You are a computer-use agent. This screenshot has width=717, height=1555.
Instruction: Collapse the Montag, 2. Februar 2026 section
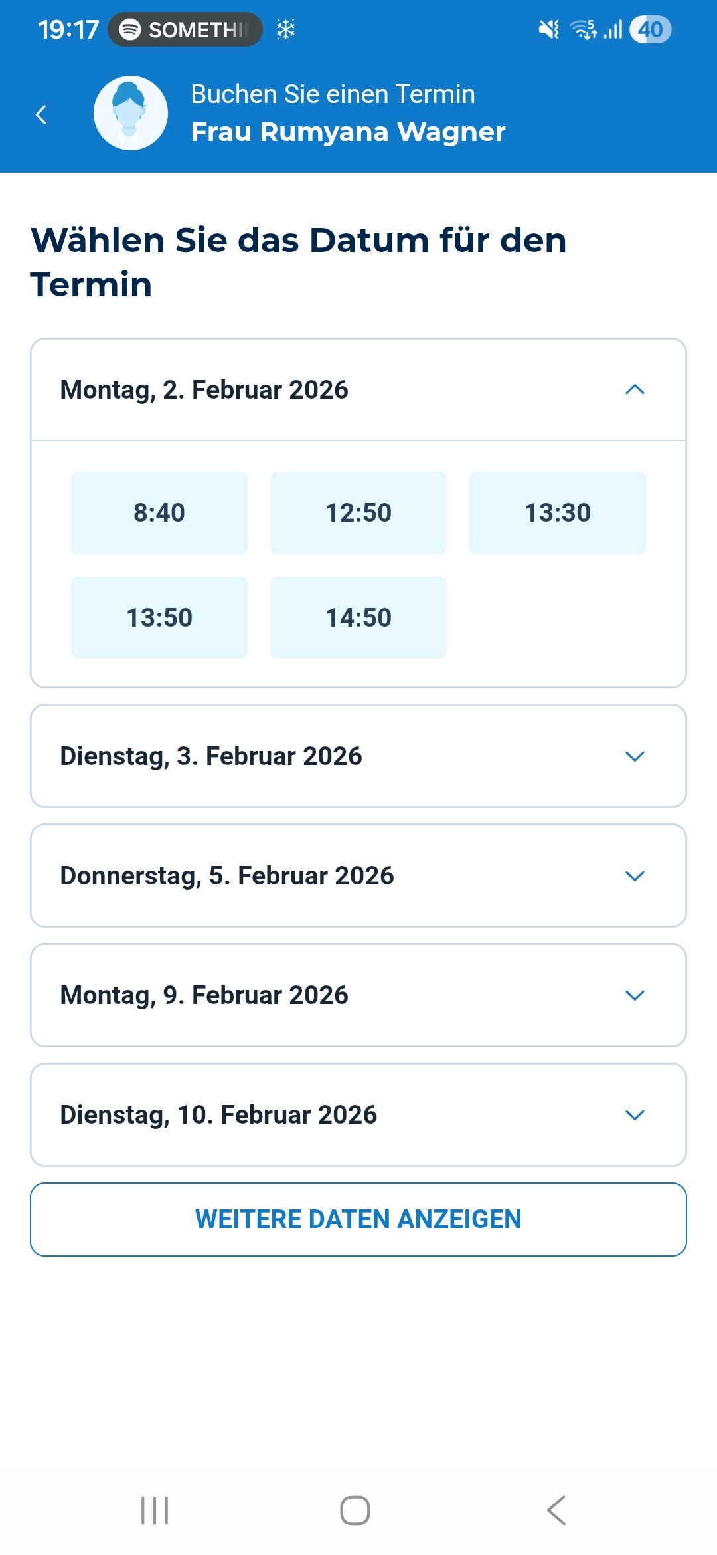(635, 390)
